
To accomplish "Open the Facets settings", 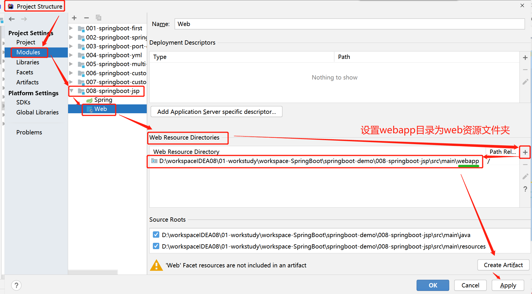I will pos(25,72).
